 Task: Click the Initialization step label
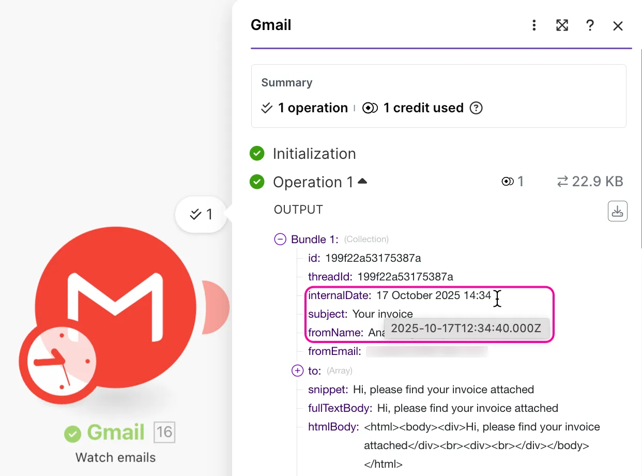314,154
